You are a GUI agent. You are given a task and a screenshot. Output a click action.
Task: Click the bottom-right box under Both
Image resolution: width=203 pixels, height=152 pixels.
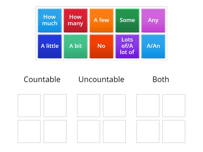(174, 132)
